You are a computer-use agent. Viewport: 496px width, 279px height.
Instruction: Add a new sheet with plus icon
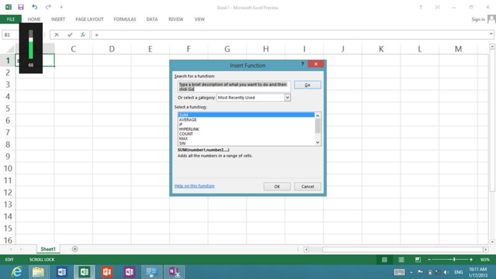coord(75,249)
